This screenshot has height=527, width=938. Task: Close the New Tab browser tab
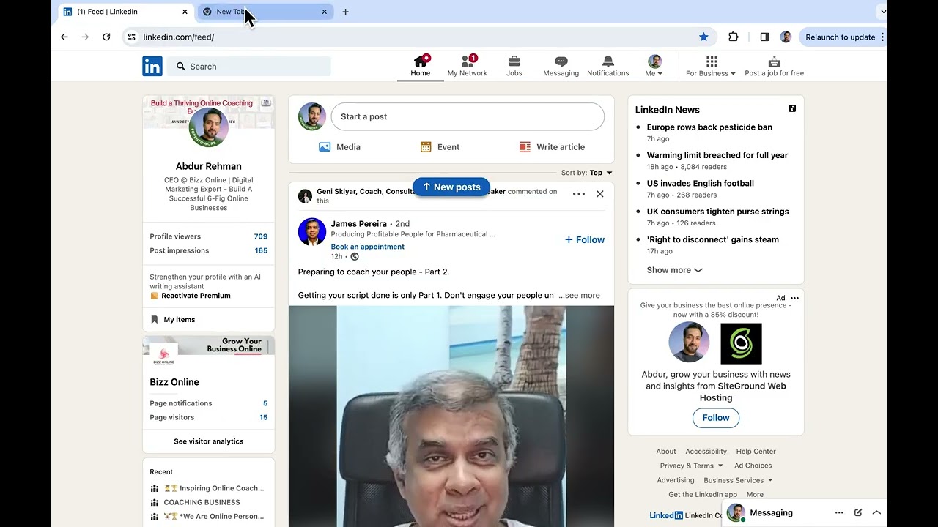pyautogui.click(x=325, y=12)
